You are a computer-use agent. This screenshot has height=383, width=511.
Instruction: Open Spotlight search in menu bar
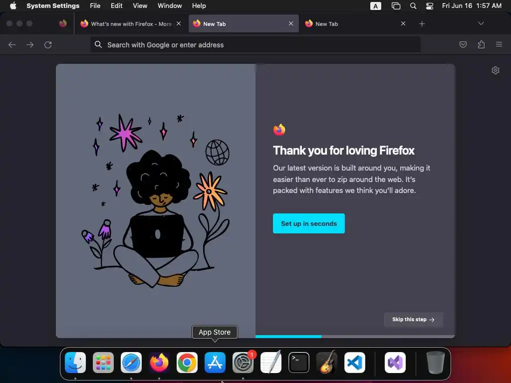(413, 6)
